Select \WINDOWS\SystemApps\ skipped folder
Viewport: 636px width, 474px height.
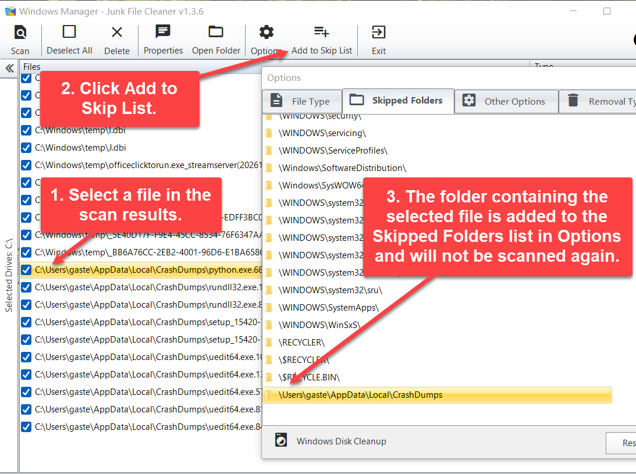(328, 307)
